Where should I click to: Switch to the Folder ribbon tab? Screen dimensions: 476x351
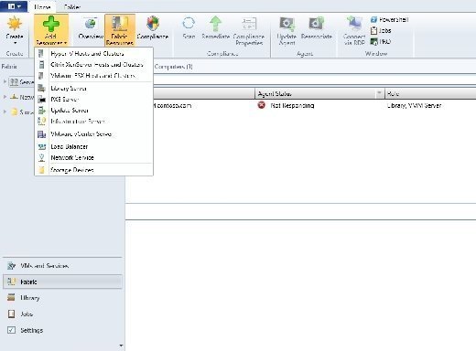point(72,6)
